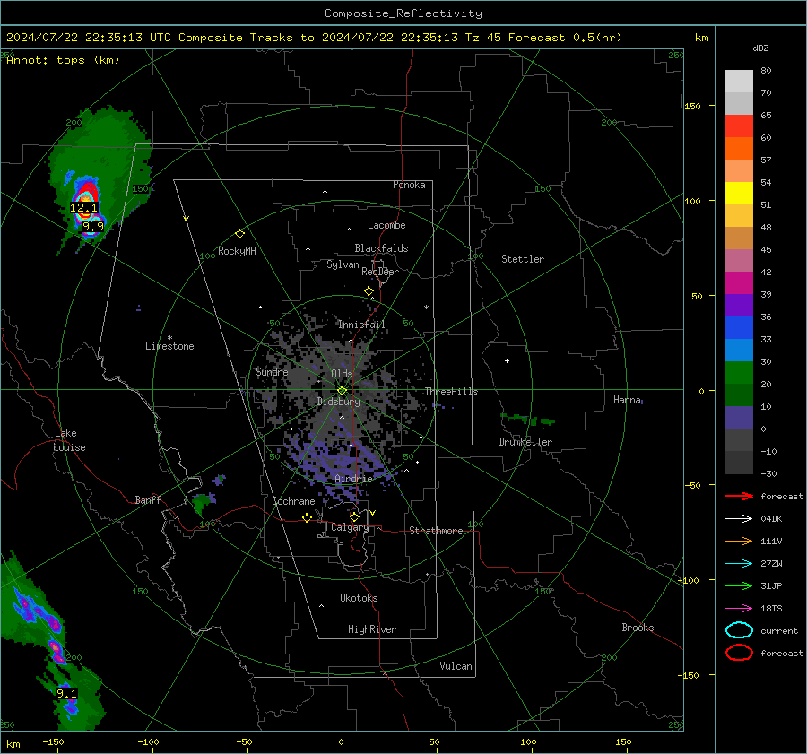Click the '2024/07/22 22:35:13 UTC' timestamp header
Viewport: 807px width, 754px height.
(x=89, y=38)
